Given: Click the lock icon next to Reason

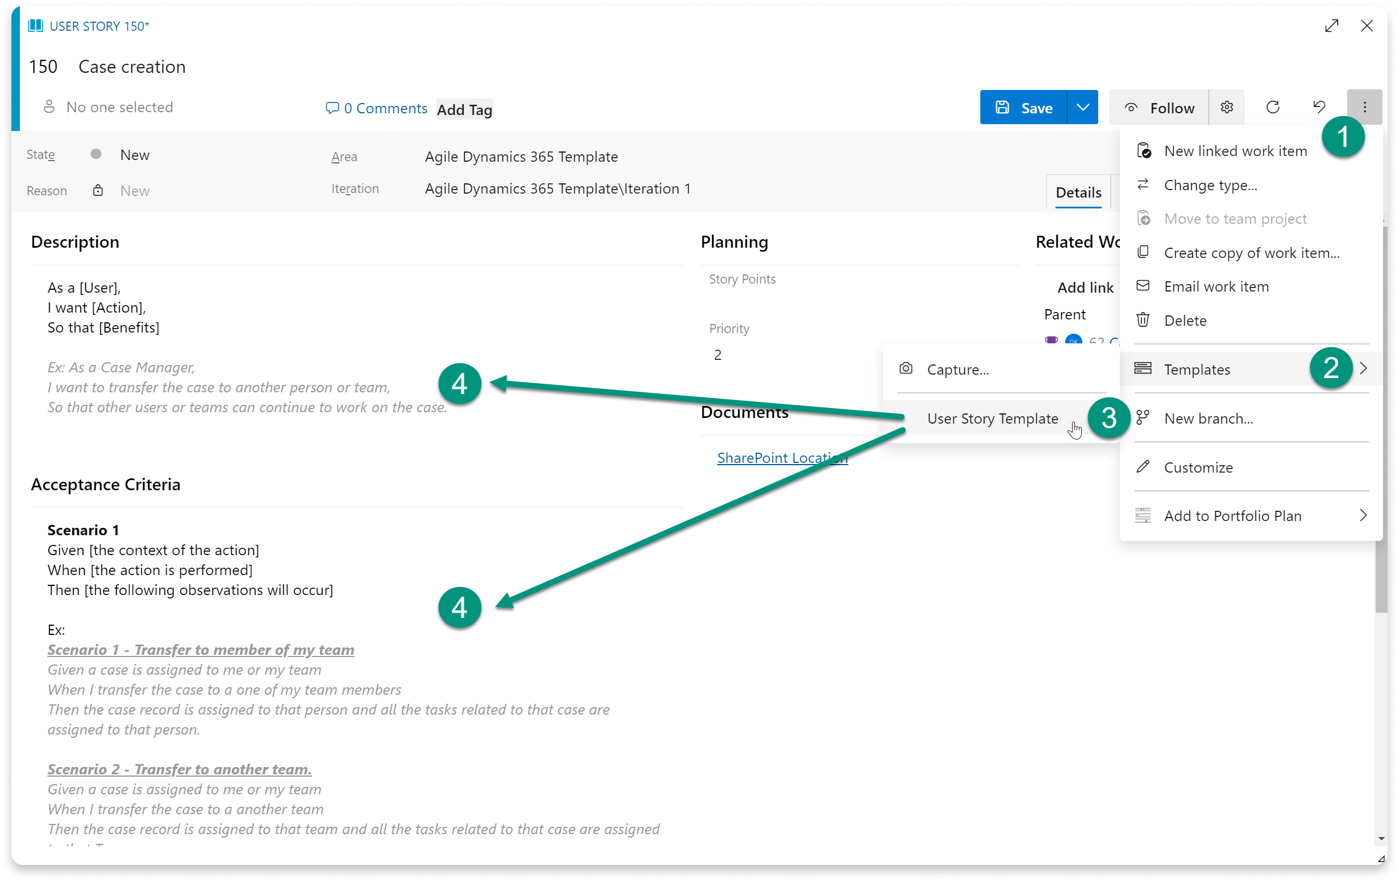Looking at the screenshot, I should pos(97,190).
